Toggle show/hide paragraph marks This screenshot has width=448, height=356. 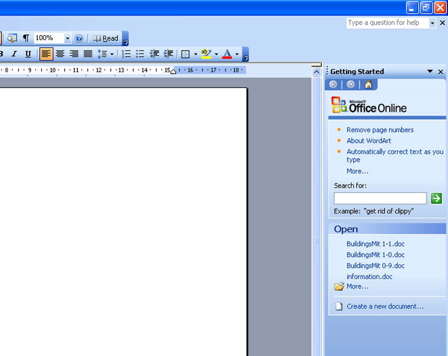coord(26,38)
